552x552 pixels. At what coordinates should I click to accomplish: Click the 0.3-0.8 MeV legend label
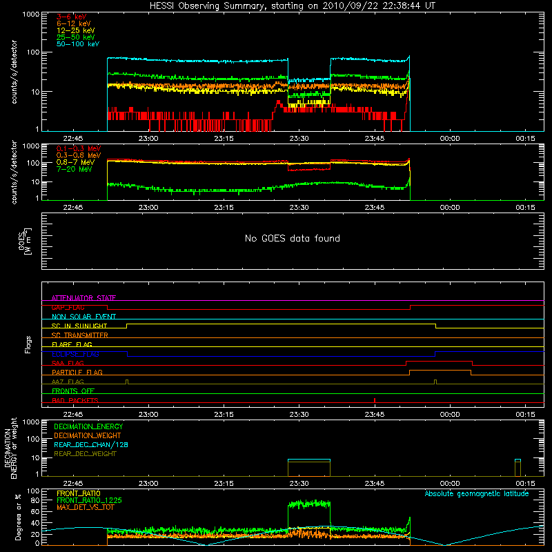79,155
